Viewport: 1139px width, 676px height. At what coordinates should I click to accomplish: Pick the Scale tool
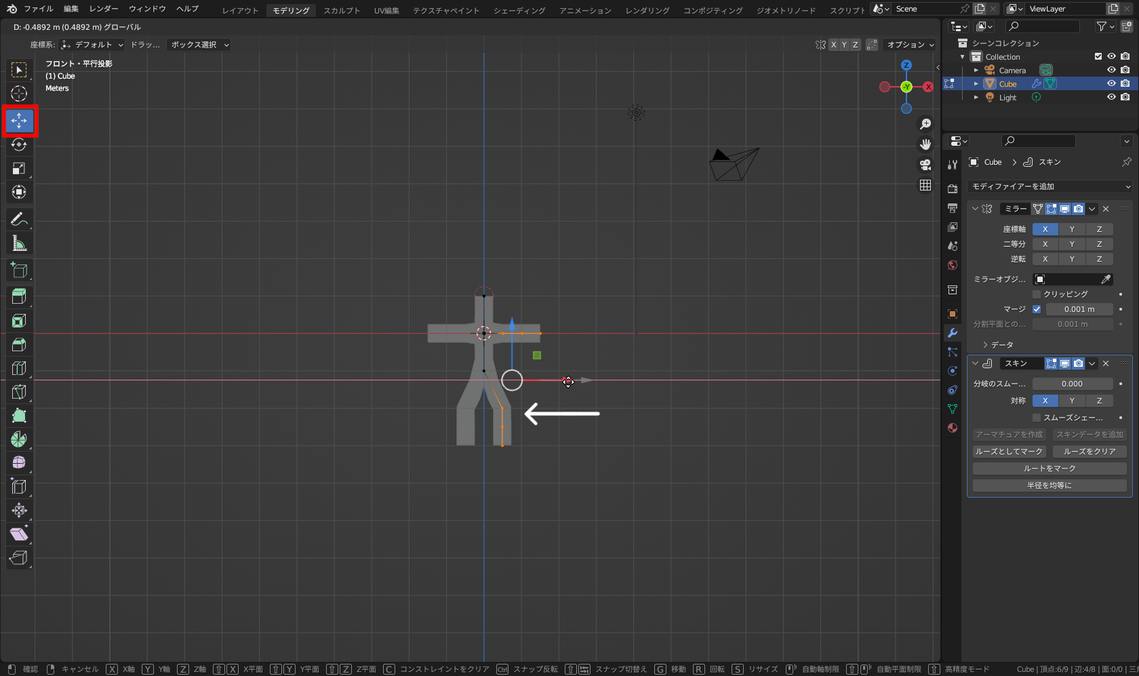click(x=19, y=168)
